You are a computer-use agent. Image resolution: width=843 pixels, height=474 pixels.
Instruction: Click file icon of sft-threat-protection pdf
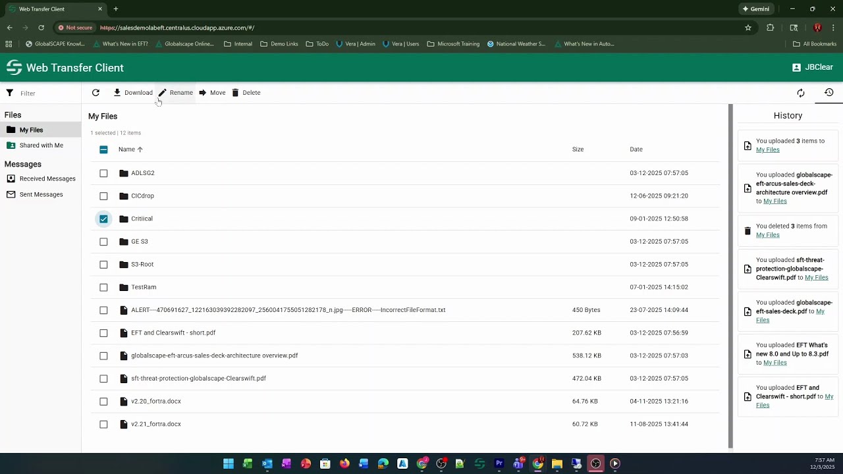124,379
